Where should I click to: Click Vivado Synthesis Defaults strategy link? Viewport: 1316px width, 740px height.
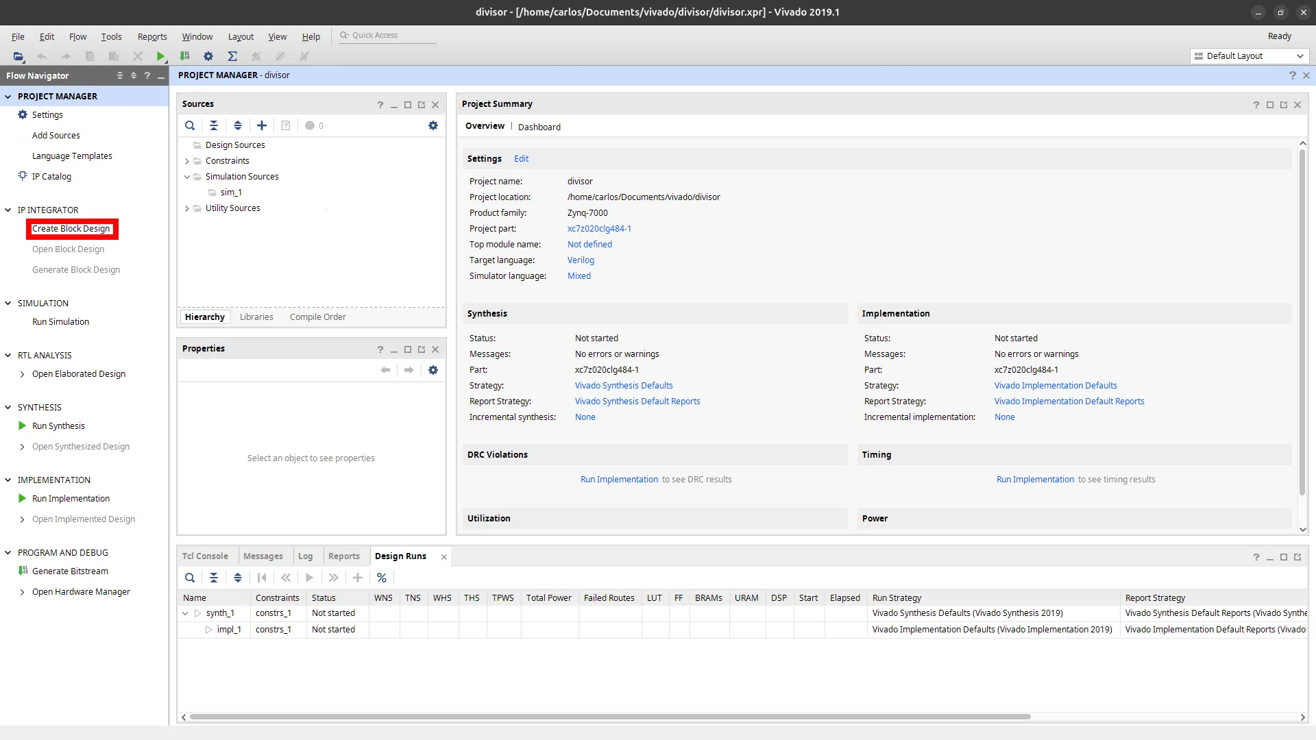tap(624, 386)
